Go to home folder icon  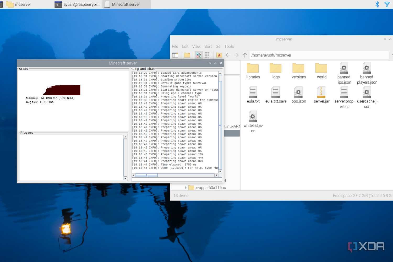(219, 55)
